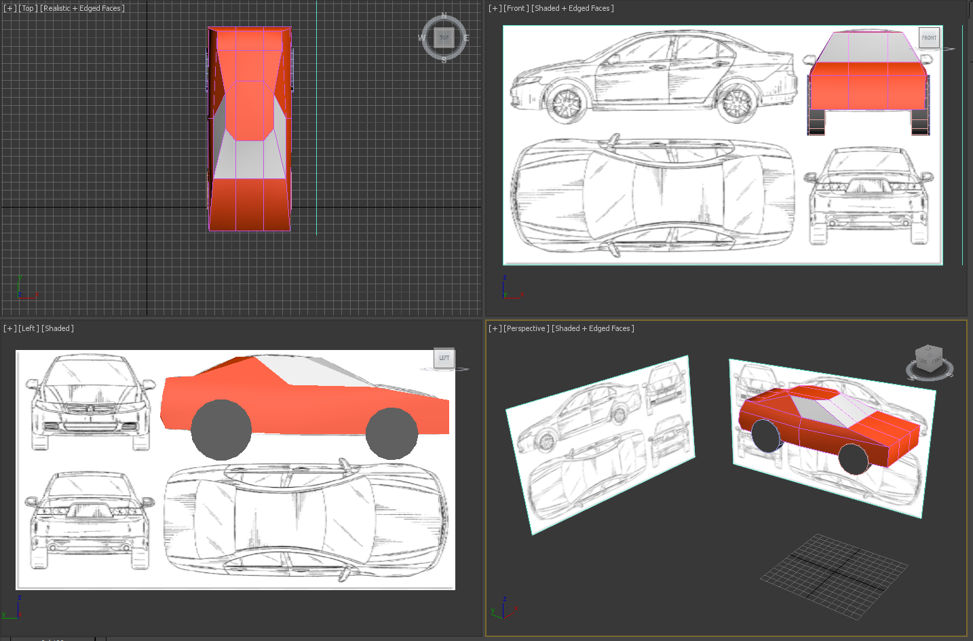Viewport: 973px width, 641px height.
Task: Click the LEFT face of the ViewCube
Action: [444, 357]
